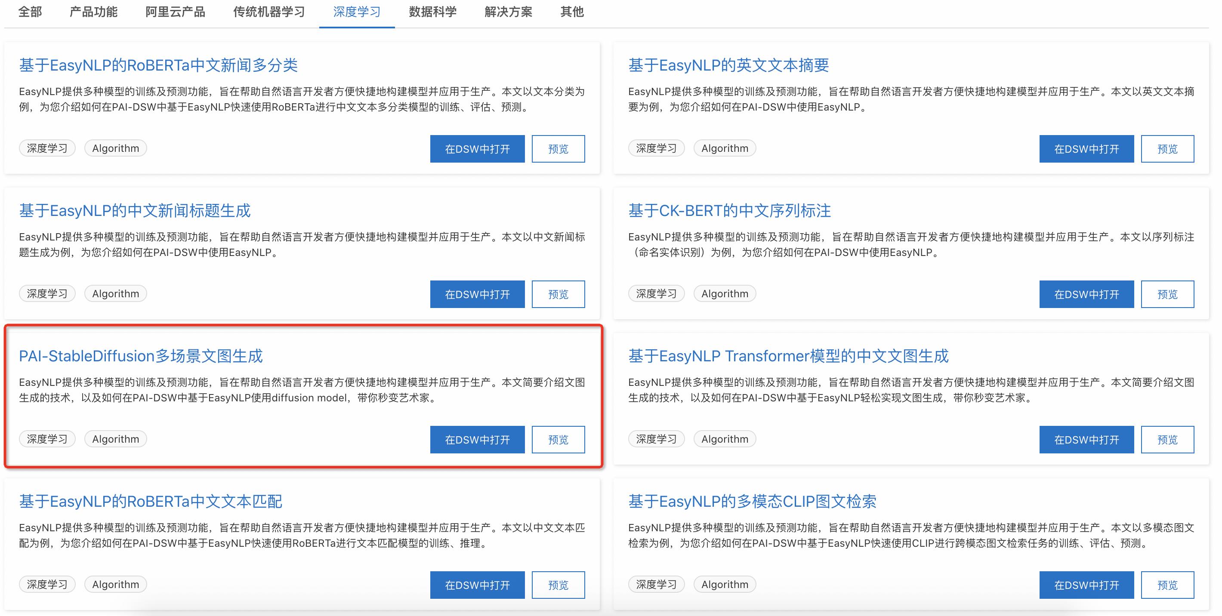Open title 基于CK-BERT的中文序列标注
This screenshot has height=616, width=1222.
tap(730, 210)
